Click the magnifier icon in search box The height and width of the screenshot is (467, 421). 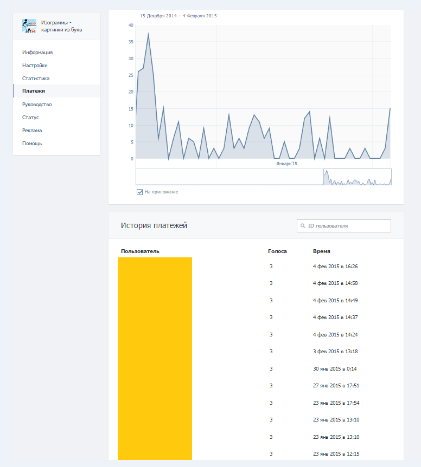point(302,226)
